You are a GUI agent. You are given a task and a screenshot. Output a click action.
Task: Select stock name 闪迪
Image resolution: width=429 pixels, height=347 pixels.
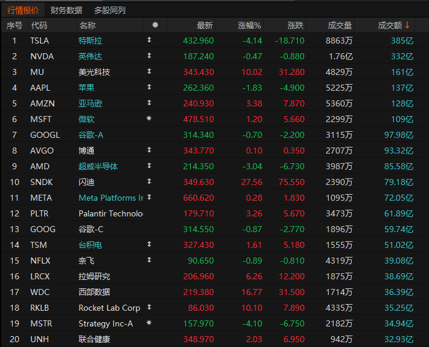coord(86,182)
